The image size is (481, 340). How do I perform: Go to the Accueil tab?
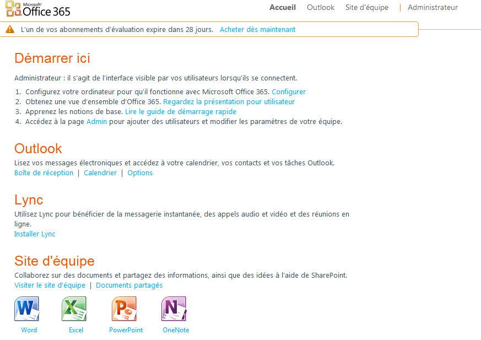tap(283, 7)
